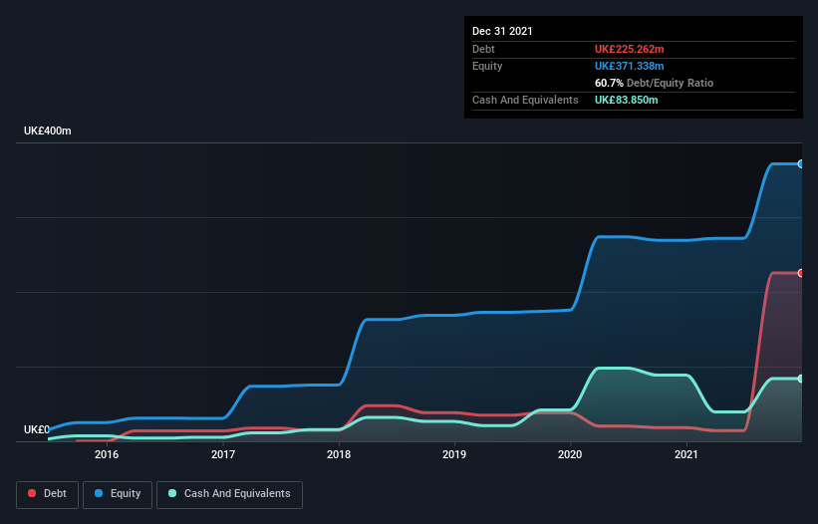Click the Dec 31 2021 tooltip date
Image resolution: width=818 pixels, height=524 pixels.
(502, 31)
